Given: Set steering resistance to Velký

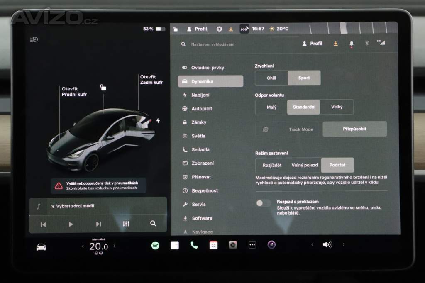Looking at the screenshot, I should pos(337,107).
